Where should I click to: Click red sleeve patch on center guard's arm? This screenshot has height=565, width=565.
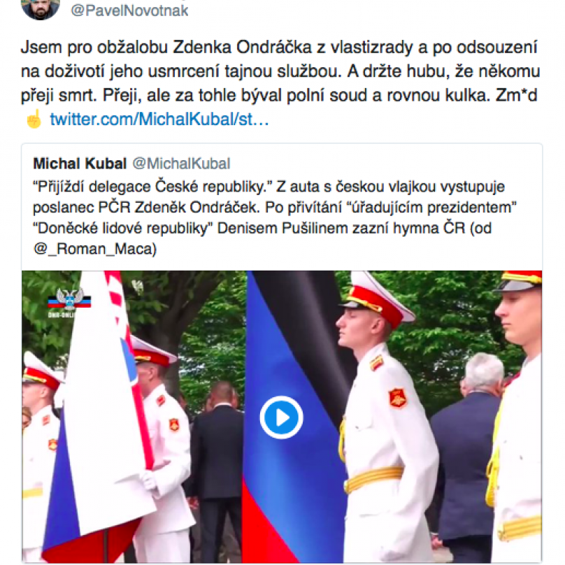(398, 397)
